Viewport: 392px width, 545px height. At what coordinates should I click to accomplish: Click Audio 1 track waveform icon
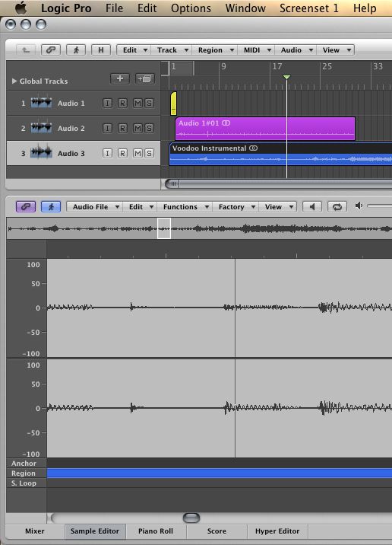coord(41,103)
